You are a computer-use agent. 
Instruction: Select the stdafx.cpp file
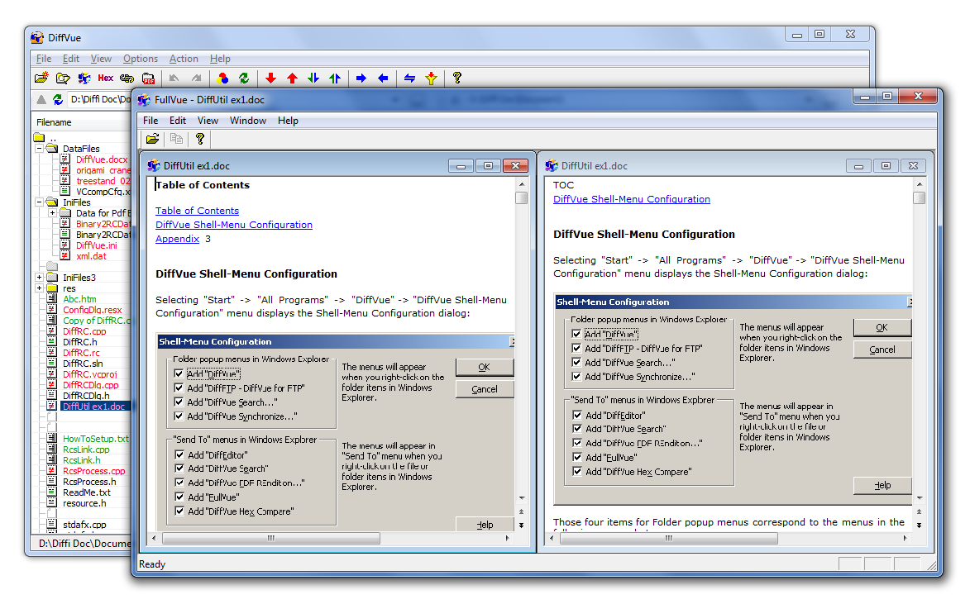[x=84, y=524]
